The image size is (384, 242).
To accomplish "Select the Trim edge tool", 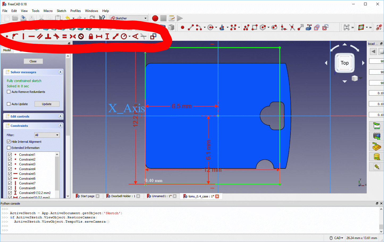I will [x=292, y=27].
